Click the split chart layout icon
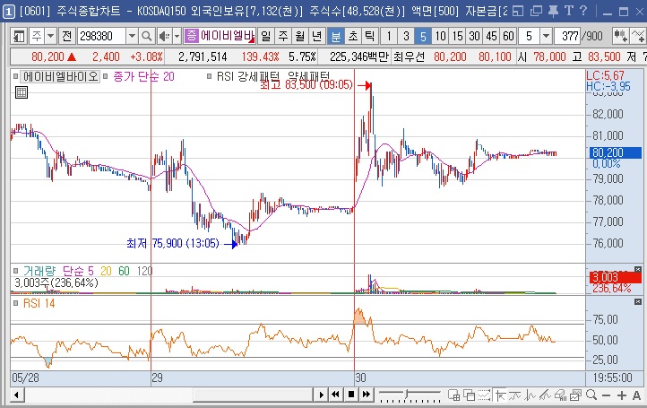This screenshot has width=647, height=408. 454,395
